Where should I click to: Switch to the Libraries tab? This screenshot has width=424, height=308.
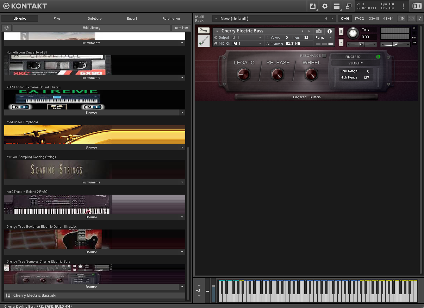[20, 19]
